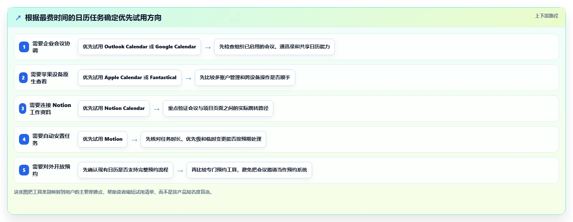The width and height of the screenshot is (573, 222).
Task: Click the number 2 badge for 需要苹果设备原生查看
Action: (23, 78)
